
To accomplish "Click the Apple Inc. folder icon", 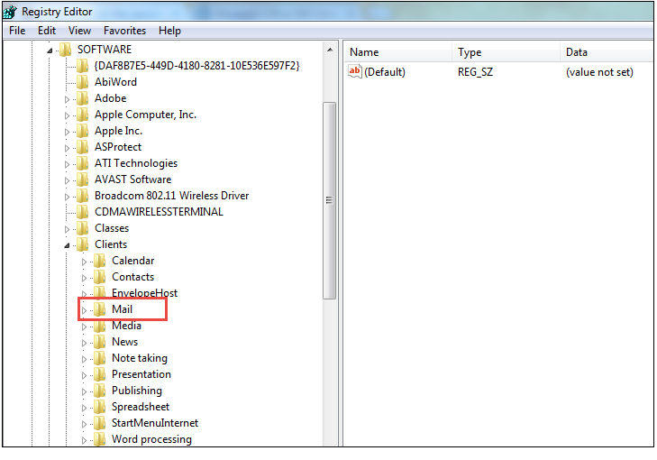I will pyautogui.click(x=83, y=131).
